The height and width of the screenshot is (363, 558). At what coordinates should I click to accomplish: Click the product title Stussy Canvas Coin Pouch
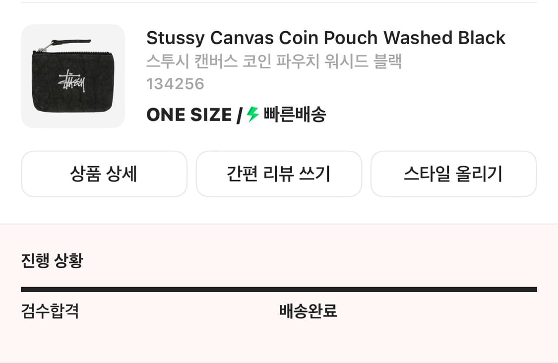[325, 37]
